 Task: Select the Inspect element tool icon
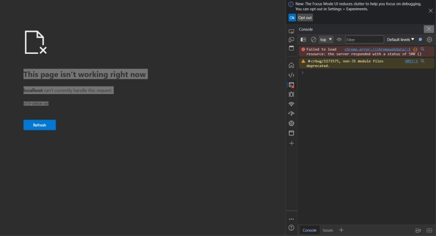click(291, 32)
